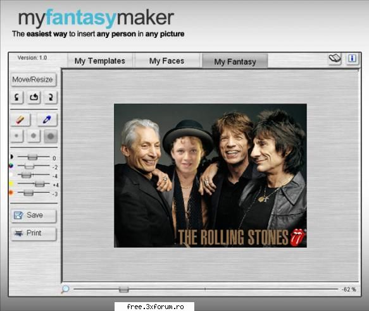Rotate the face clockwise
The height and width of the screenshot is (311, 369).
tap(51, 97)
